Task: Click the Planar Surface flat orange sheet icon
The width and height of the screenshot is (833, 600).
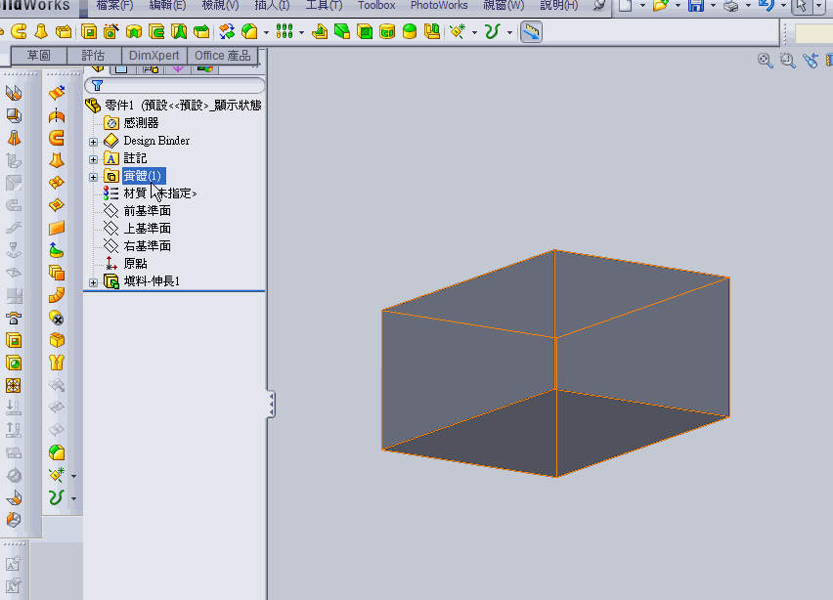Action: pyautogui.click(x=57, y=228)
